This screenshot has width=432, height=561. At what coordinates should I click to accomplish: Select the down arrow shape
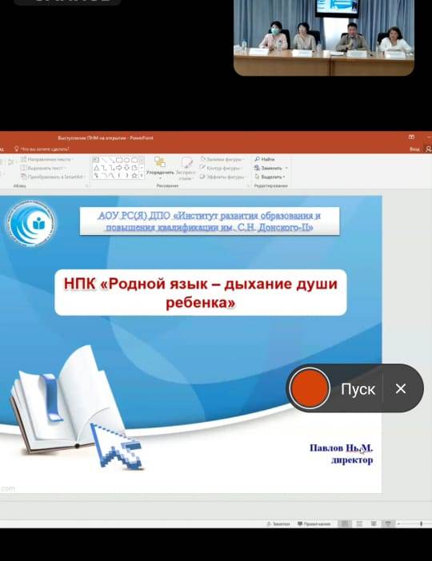127,168
